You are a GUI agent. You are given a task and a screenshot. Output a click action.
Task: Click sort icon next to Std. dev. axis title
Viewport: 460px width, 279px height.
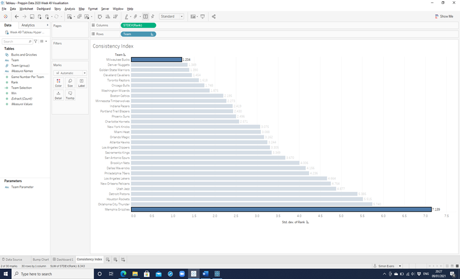307,222
